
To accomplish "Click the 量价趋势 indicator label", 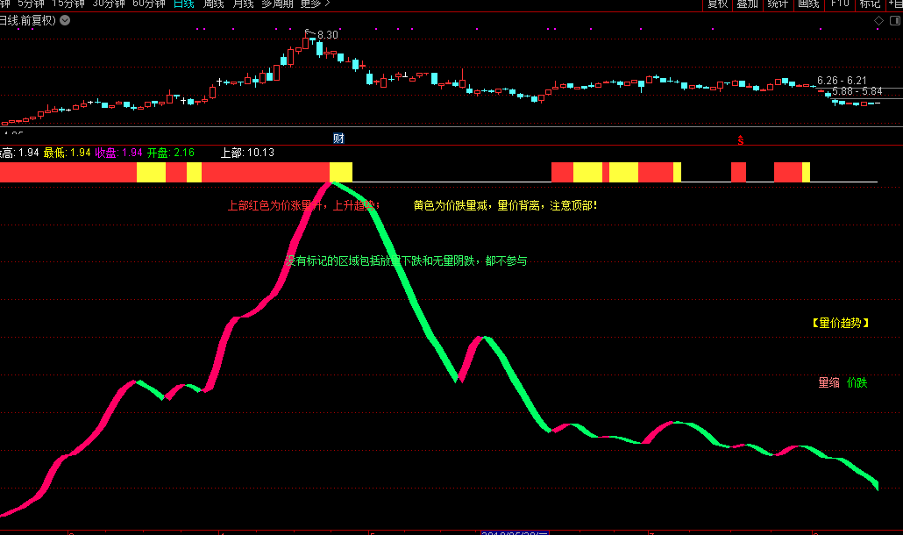I will [840, 322].
